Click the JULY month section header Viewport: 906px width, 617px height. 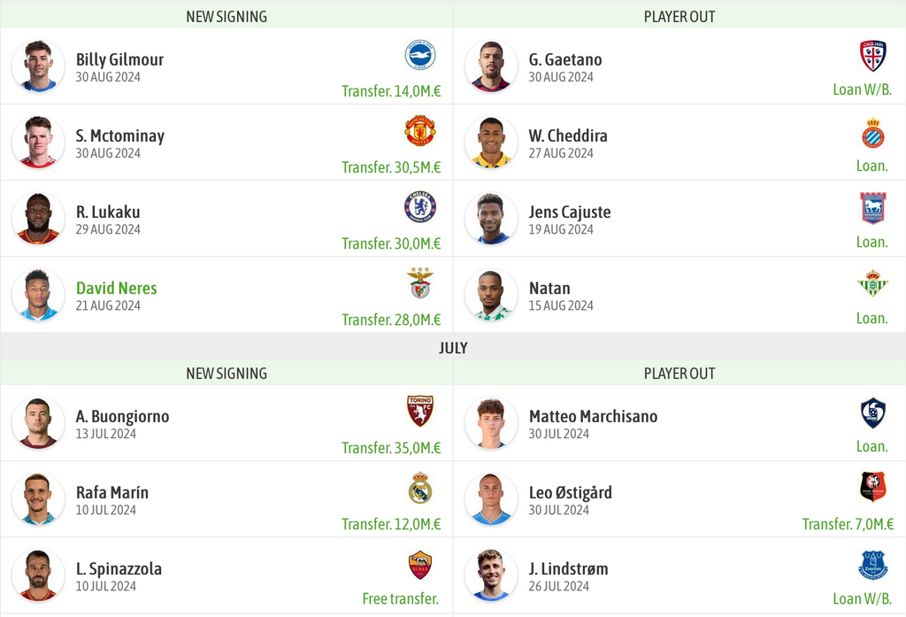point(453,348)
